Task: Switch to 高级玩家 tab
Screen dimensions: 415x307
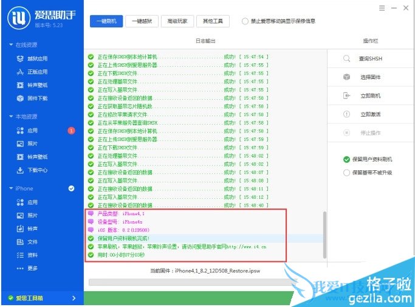Action: 177,21
